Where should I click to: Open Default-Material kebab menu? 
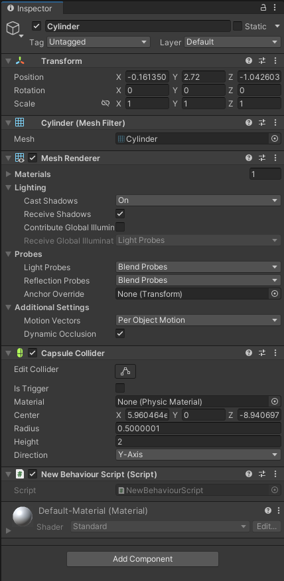[278, 510]
